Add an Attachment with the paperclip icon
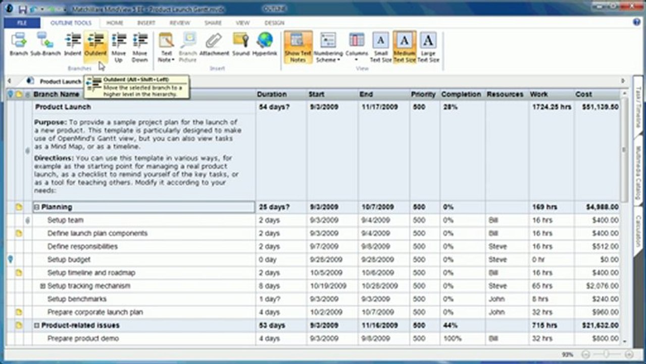 tap(214, 44)
